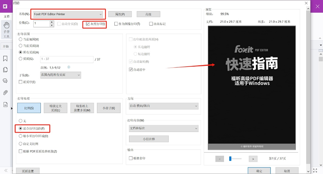
Task: Close the Foxit main window
Action: (317, 6)
